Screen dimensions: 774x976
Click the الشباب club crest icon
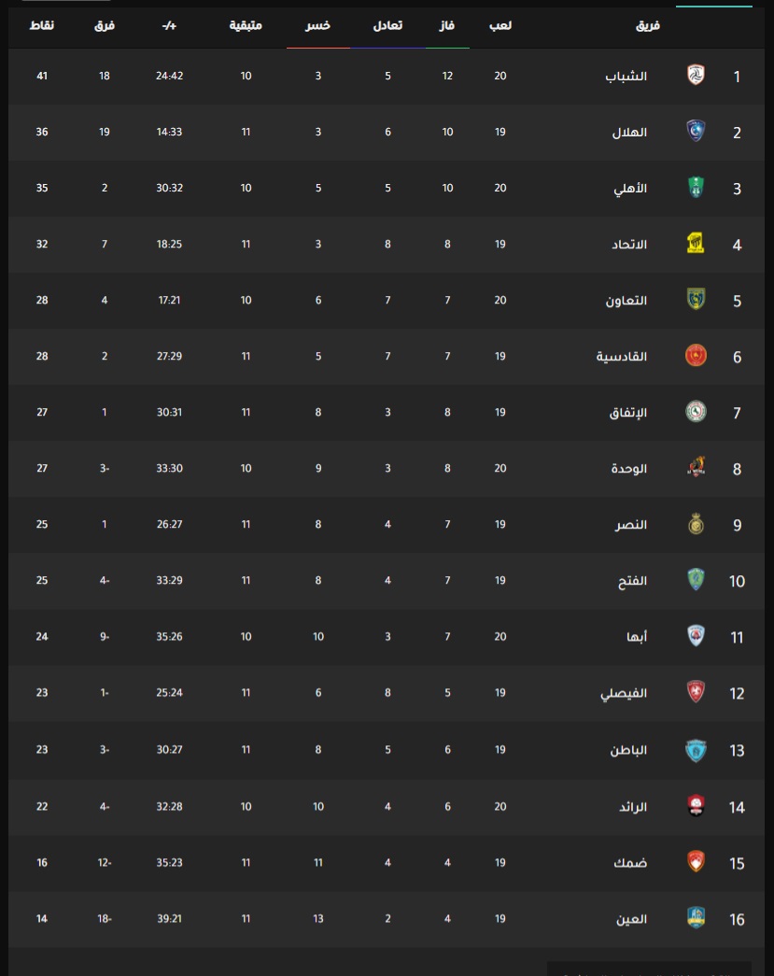[696, 76]
